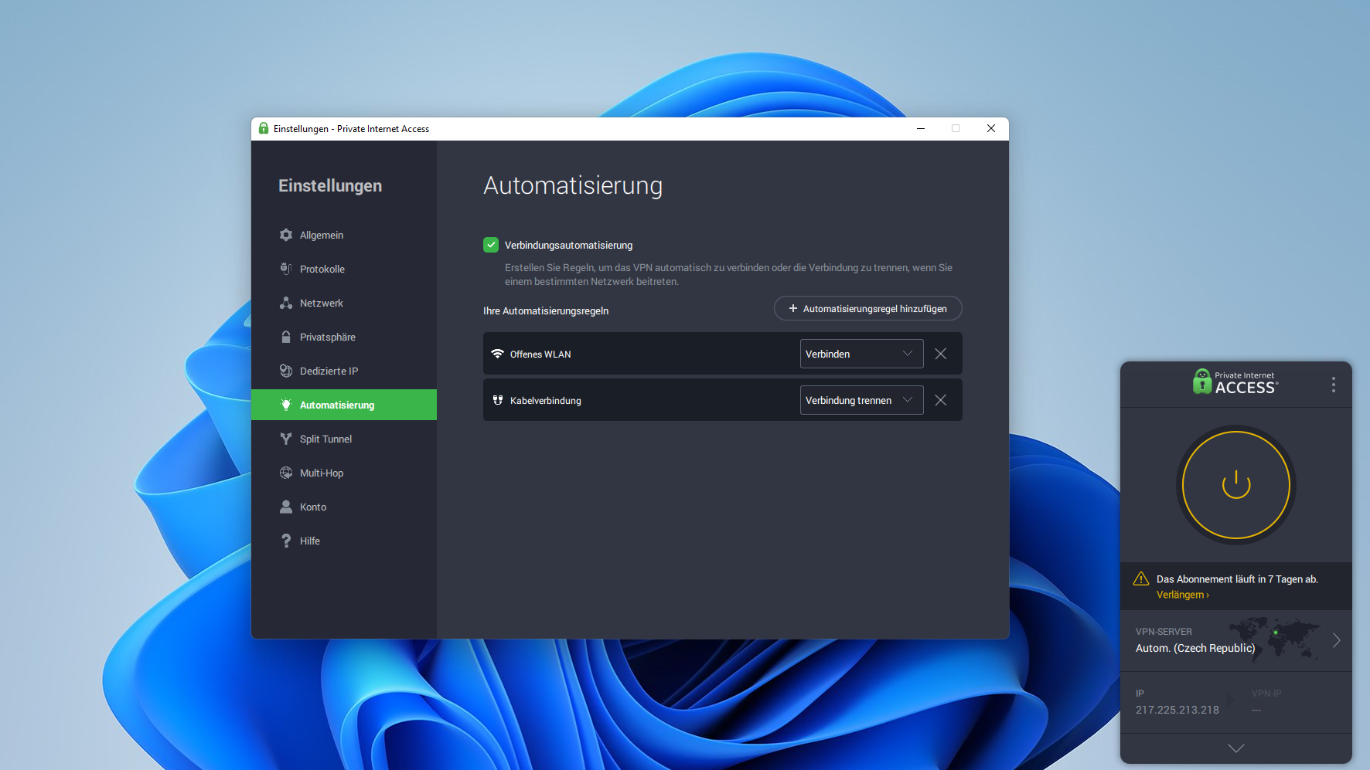Toggle the VPN power button
1370x770 pixels.
pos(1236,485)
